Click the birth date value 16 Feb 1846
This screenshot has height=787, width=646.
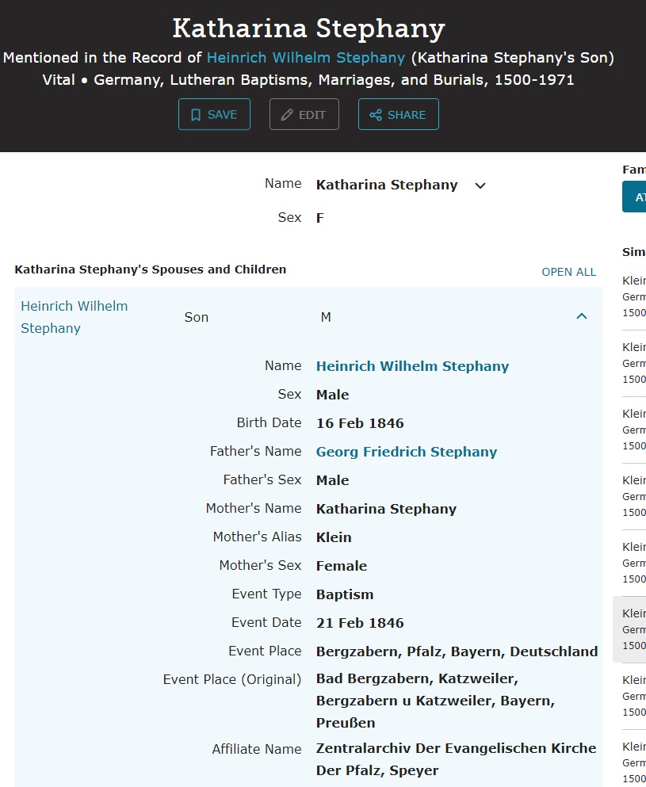[x=360, y=423]
